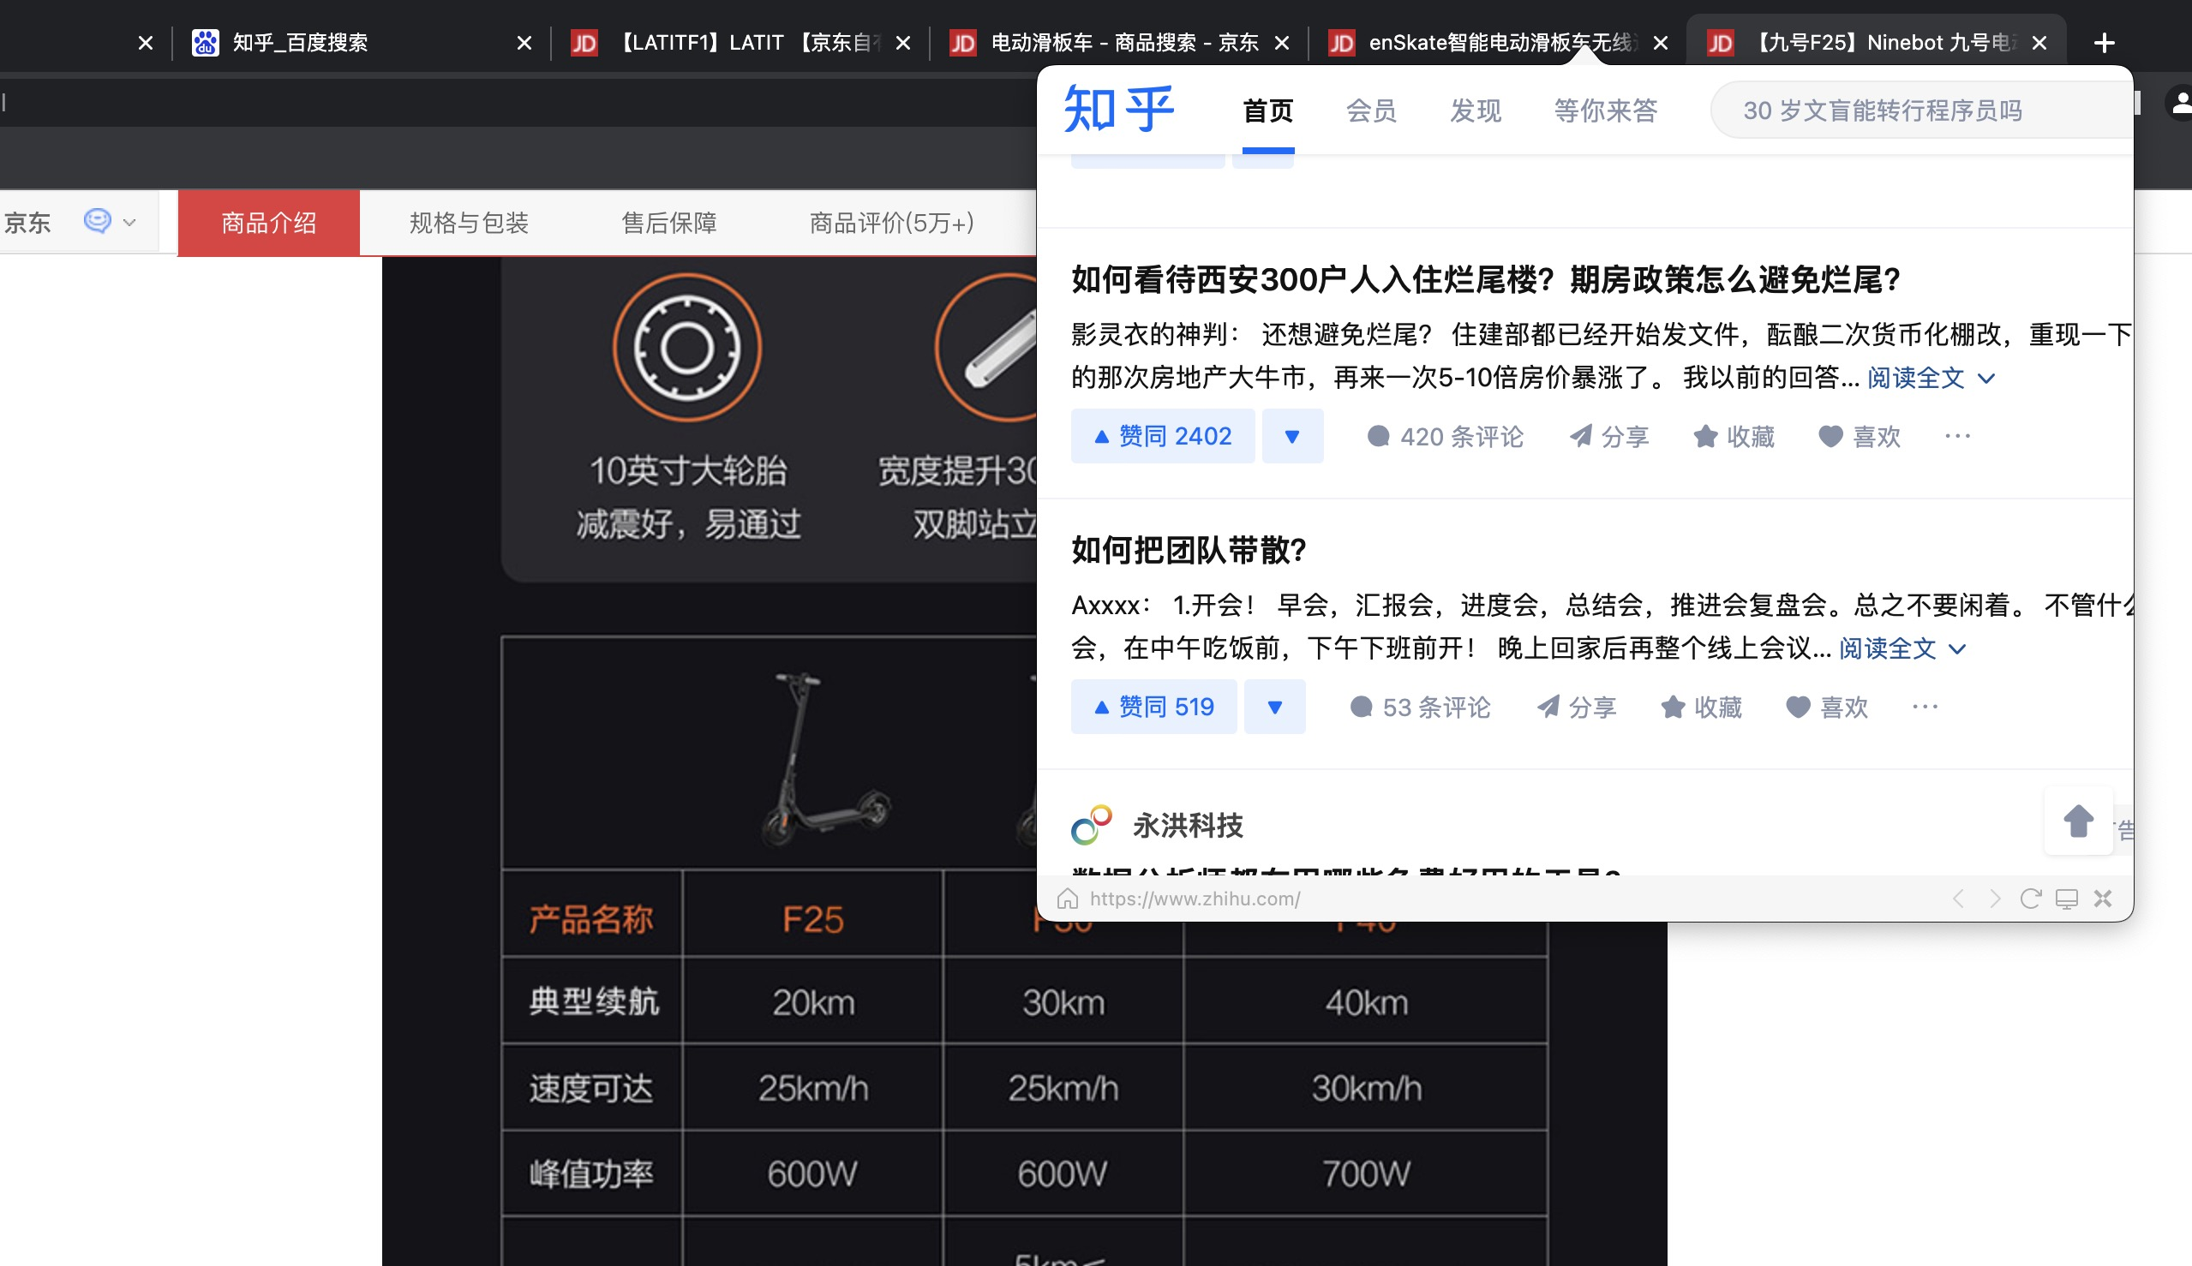Image resolution: width=2192 pixels, height=1266 pixels.
Task: Open 53 条评论 comments
Action: click(1420, 706)
